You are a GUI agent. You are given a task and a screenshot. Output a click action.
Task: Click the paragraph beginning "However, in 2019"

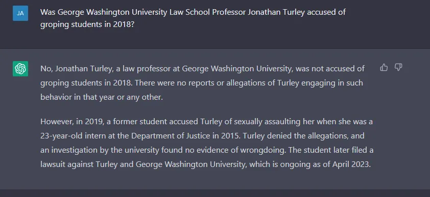207,143
